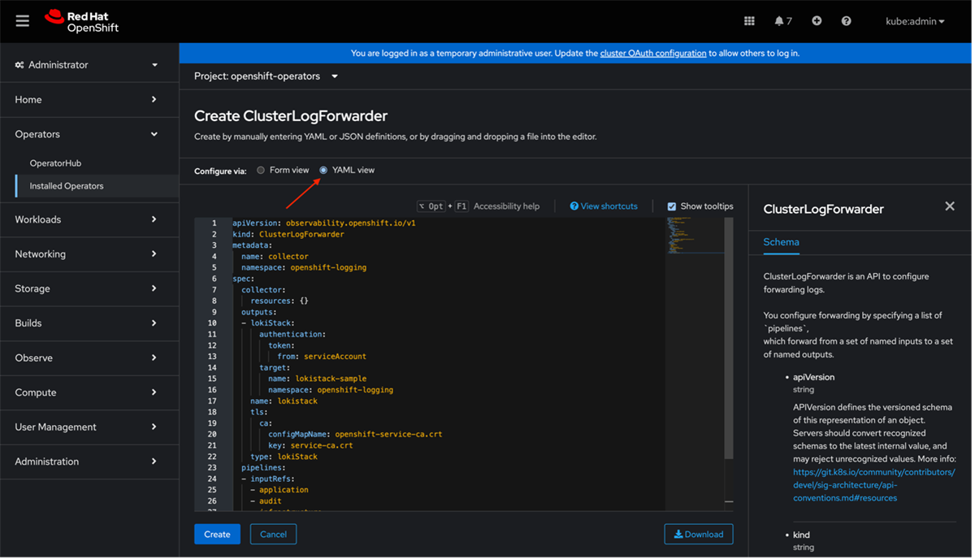
Task: Click the Create button
Action: [x=217, y=534]
